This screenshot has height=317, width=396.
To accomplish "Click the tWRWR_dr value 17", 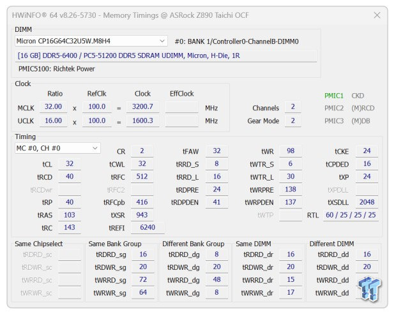I will [291, 293].
